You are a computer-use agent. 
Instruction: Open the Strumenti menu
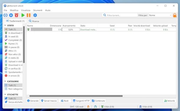coord(38,10)
